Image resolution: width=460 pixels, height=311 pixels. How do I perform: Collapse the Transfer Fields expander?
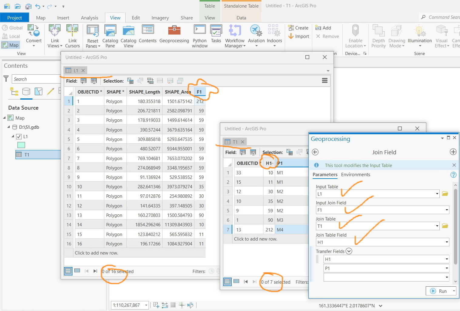click(349, 251)
